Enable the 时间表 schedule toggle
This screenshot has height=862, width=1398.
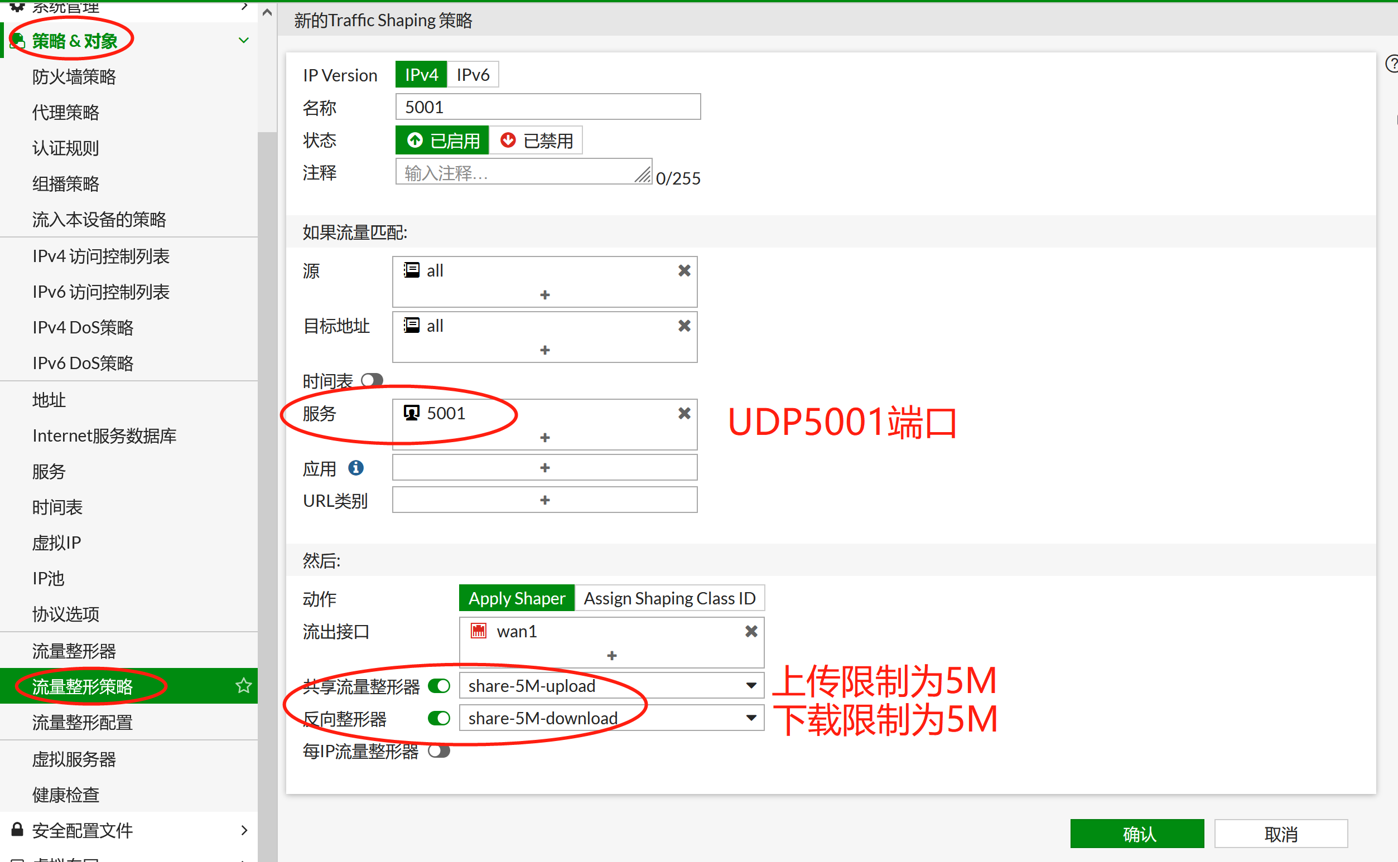click(x=373, y=380)
